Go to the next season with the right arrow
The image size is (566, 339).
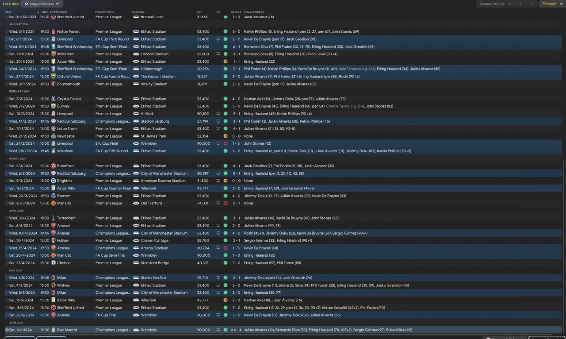(x=532, y=4)
